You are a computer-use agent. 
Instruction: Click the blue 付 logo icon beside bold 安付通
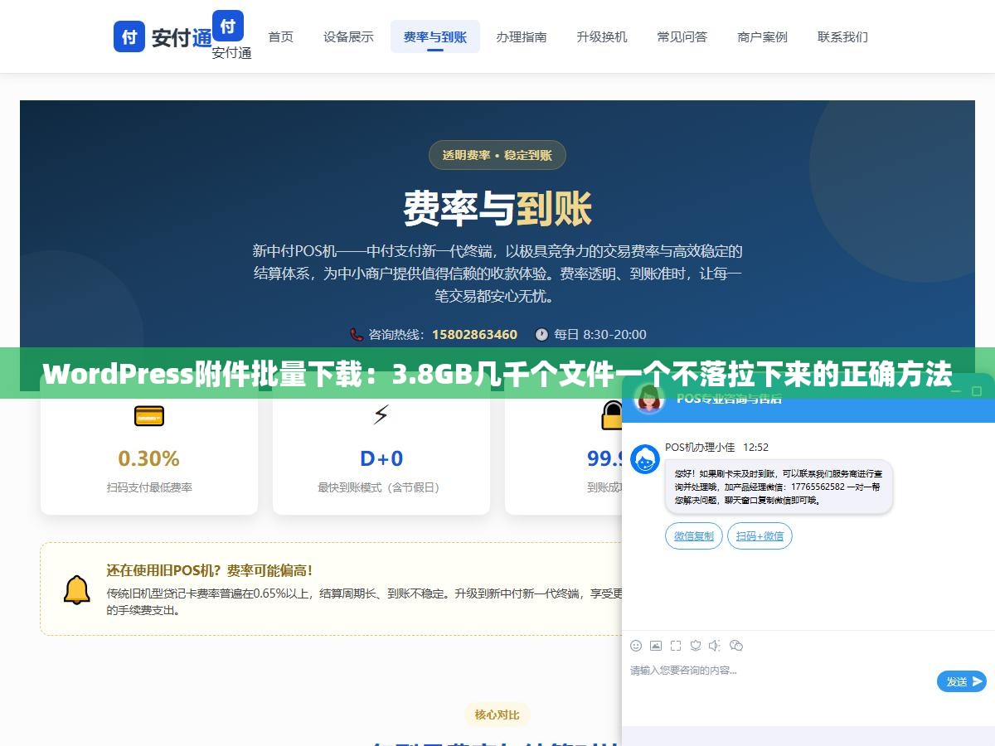[x=129, y=36]
